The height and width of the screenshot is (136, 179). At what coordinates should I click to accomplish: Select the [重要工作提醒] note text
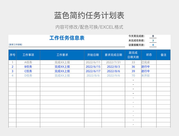point(15,45)
